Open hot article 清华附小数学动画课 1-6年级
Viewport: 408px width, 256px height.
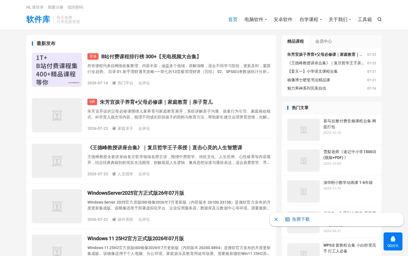pos(348,183)
